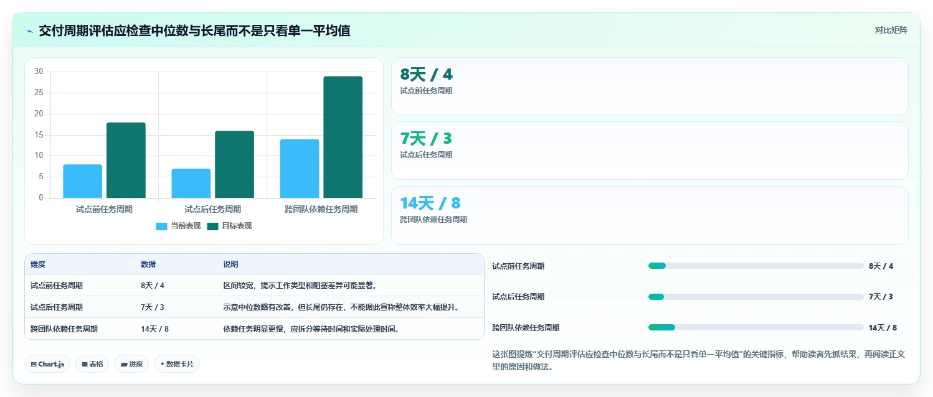Screen dimensions: 933x397
Task: Click the 8天 / 4 table cell
Action: [x=153, y=286]
